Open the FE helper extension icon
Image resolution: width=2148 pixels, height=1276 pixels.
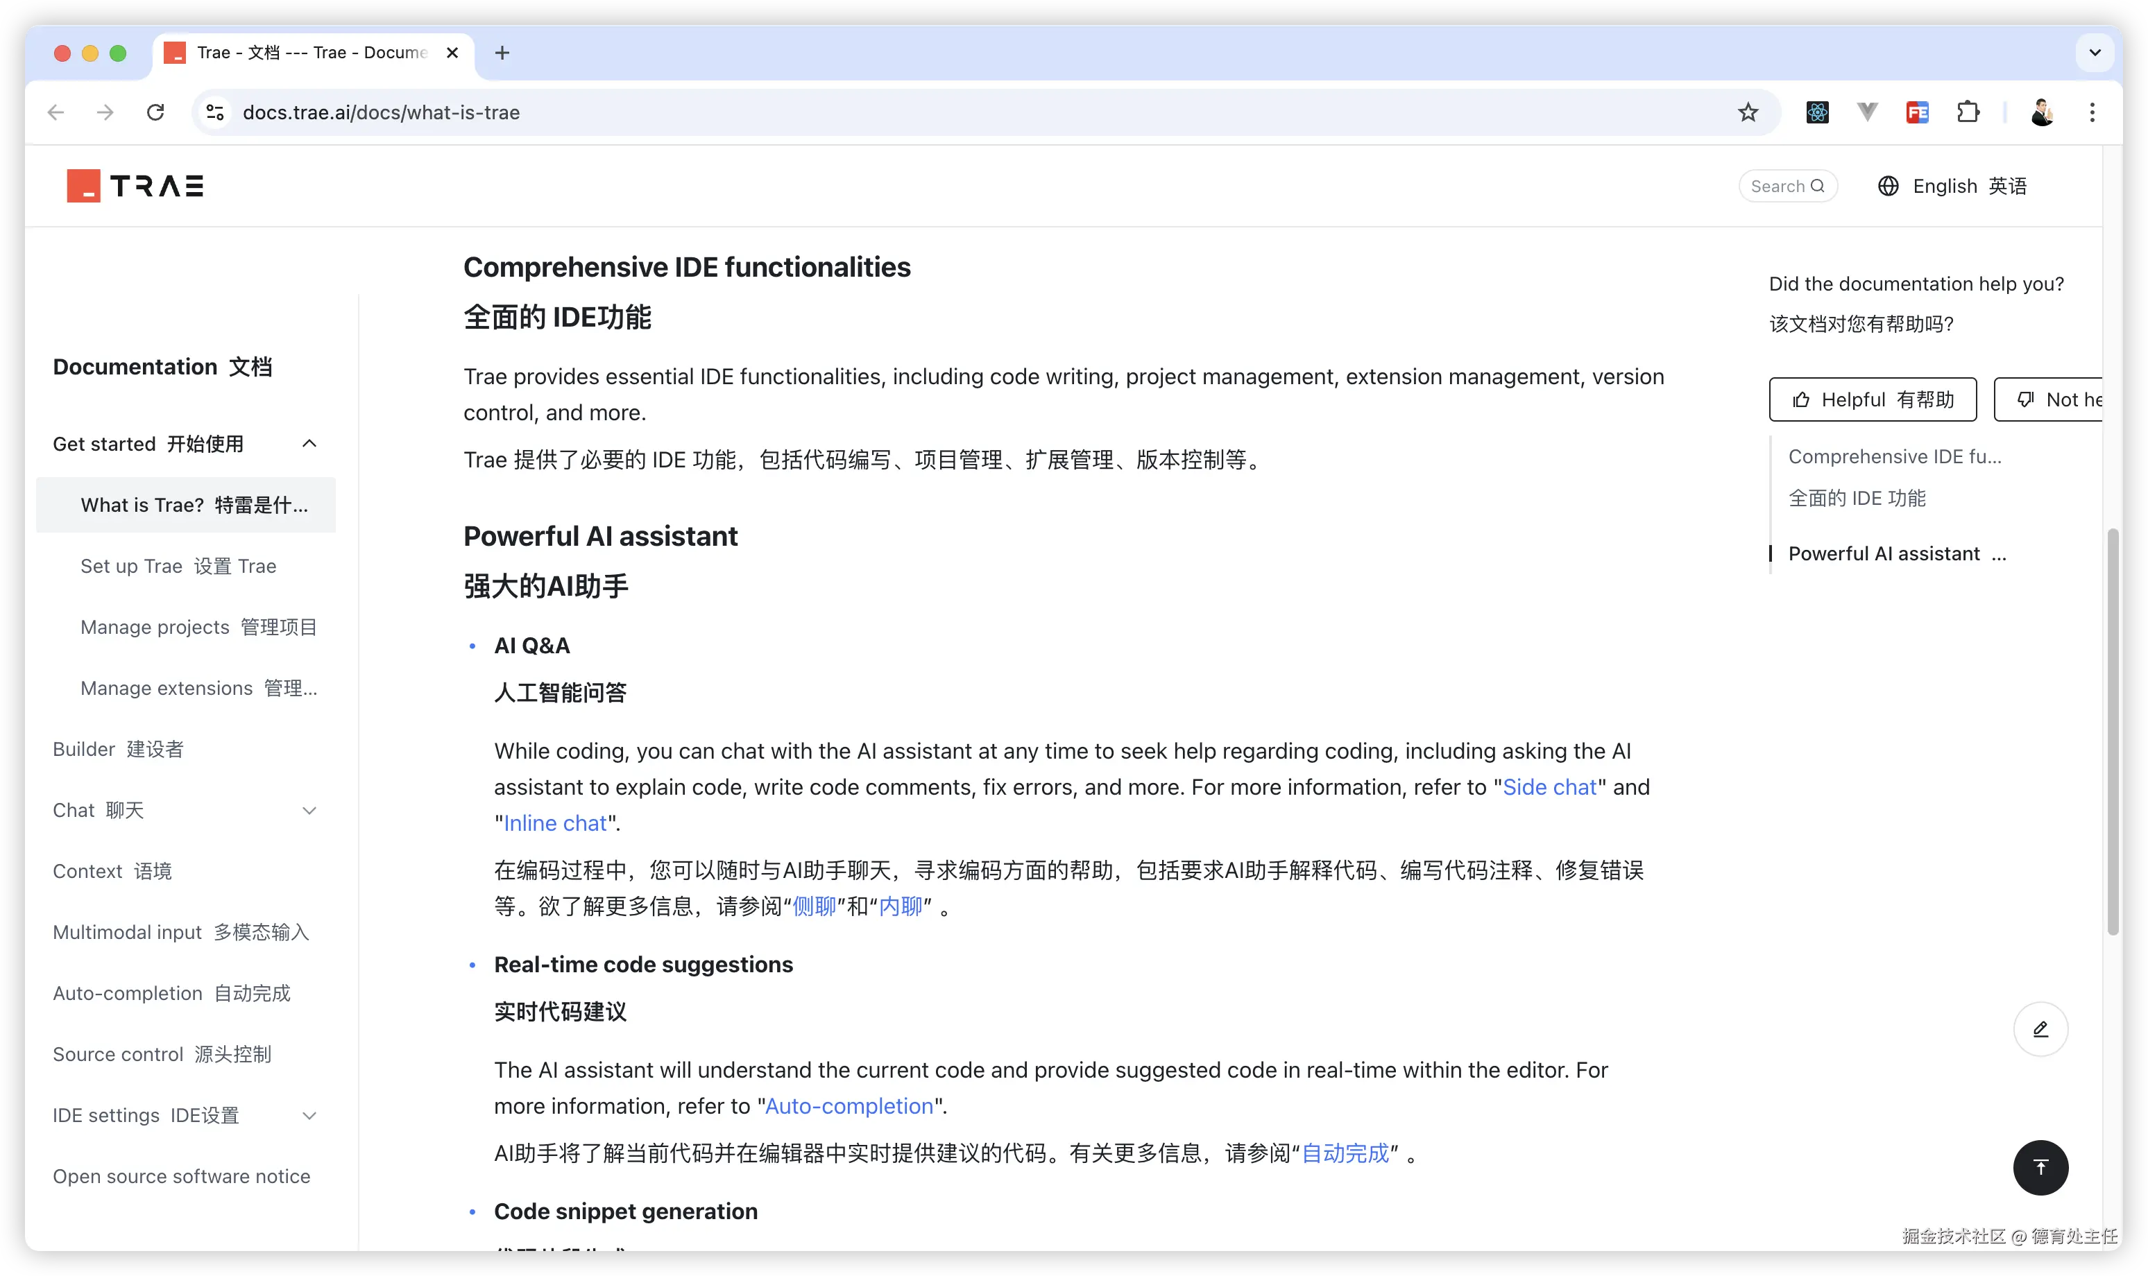click(1916, 112)
